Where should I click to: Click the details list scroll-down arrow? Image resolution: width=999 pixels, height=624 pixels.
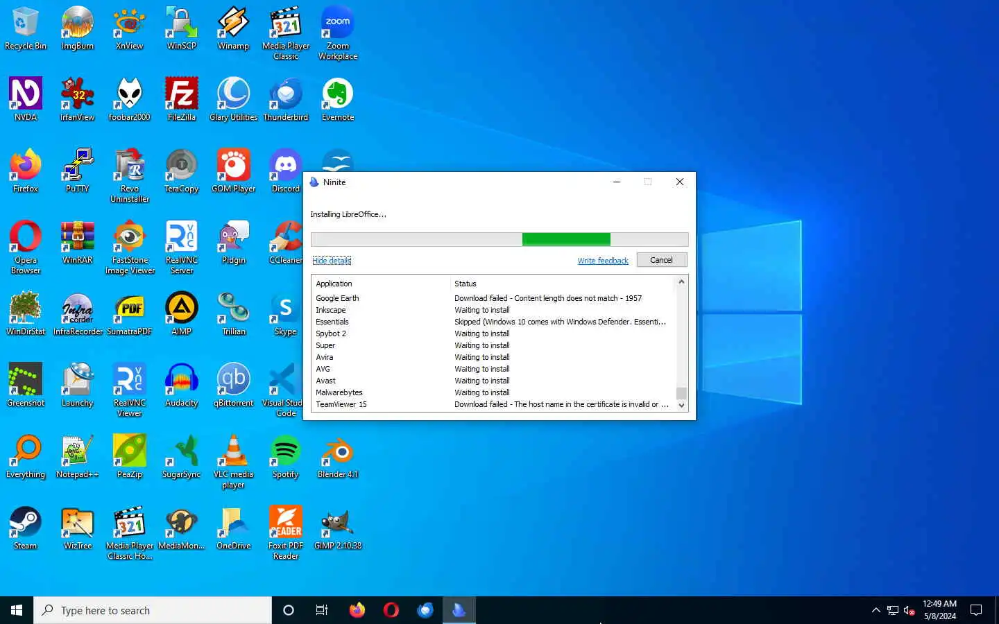pyautogui.click(x=681, y=406)
